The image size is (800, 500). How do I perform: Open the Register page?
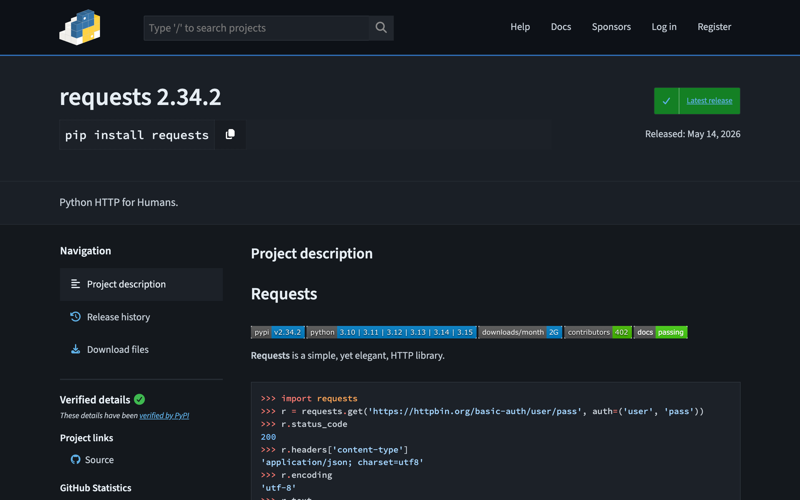tap(714, 27)
